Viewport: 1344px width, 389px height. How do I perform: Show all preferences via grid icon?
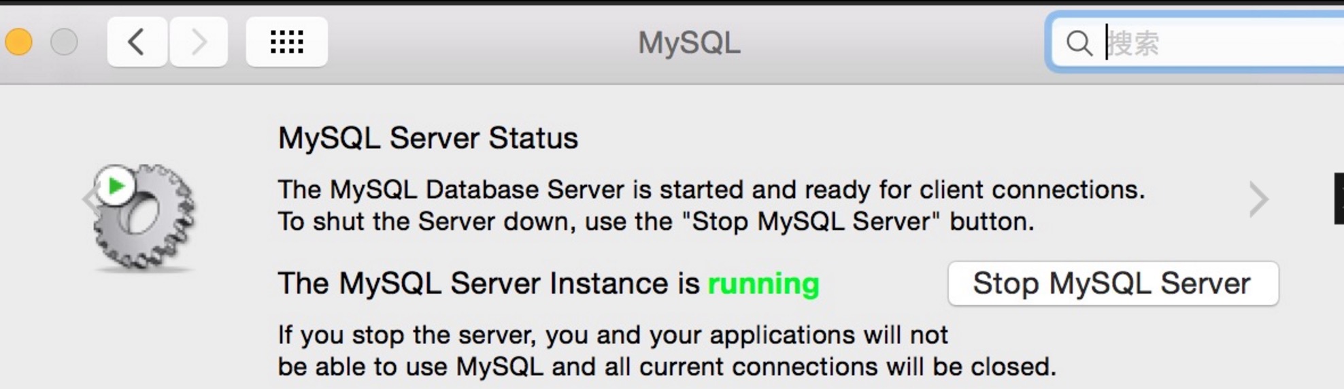click(x=286, y=42)
